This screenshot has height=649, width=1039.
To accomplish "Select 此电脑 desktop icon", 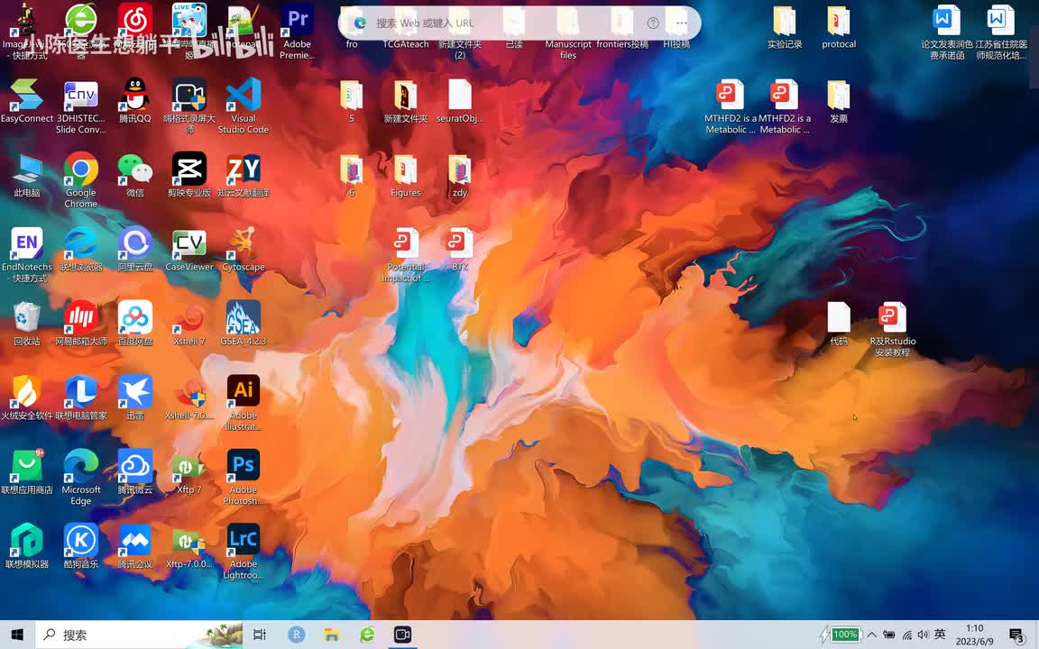I will coord(26,175).
